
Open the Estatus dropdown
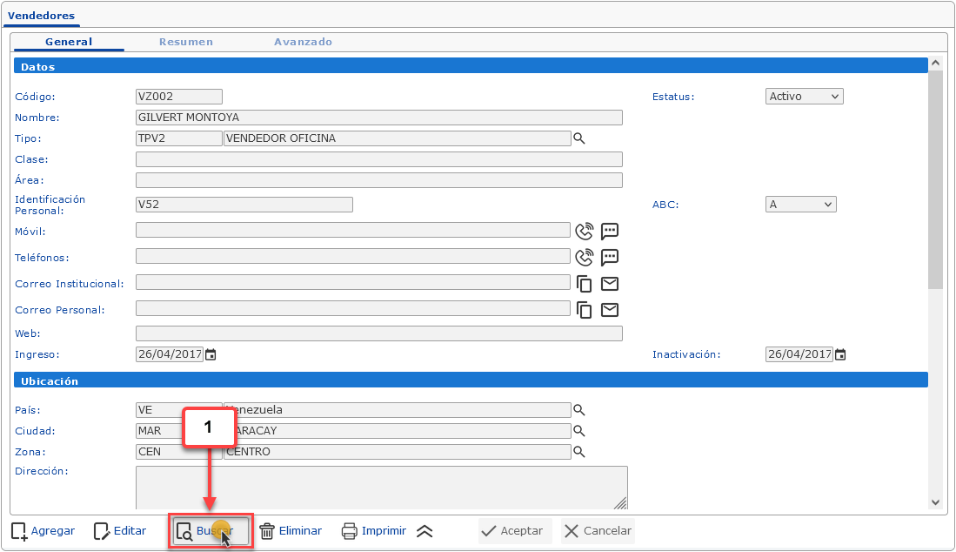tap(804, 97)
